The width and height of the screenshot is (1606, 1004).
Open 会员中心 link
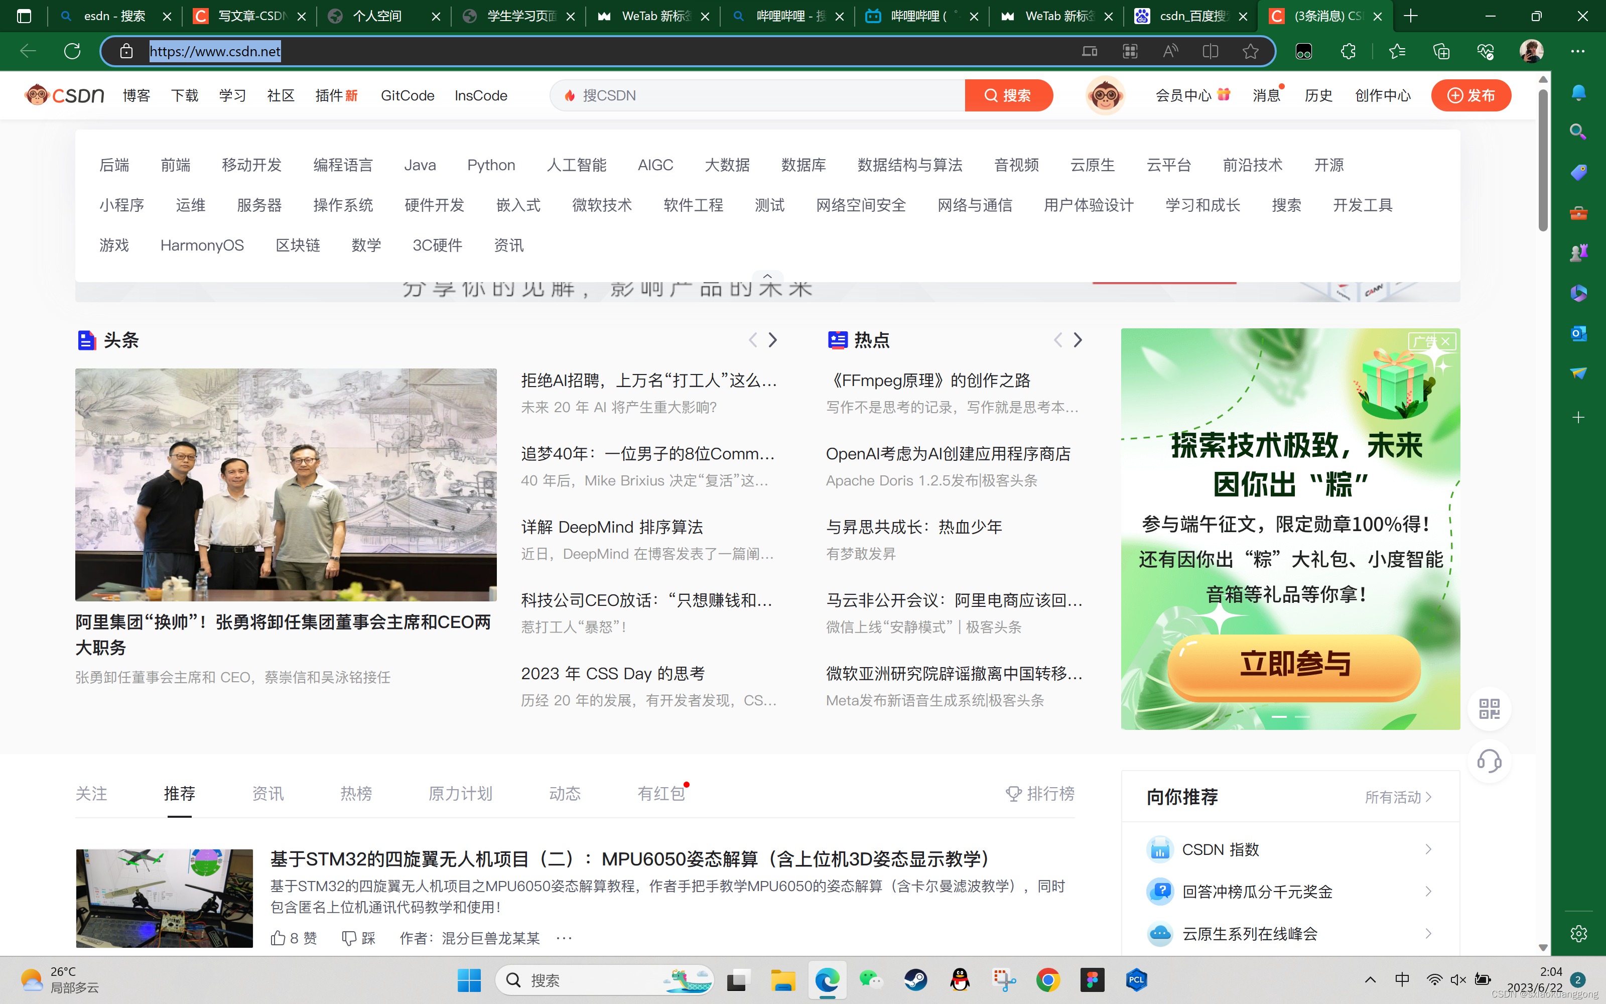pos(1192,95)
